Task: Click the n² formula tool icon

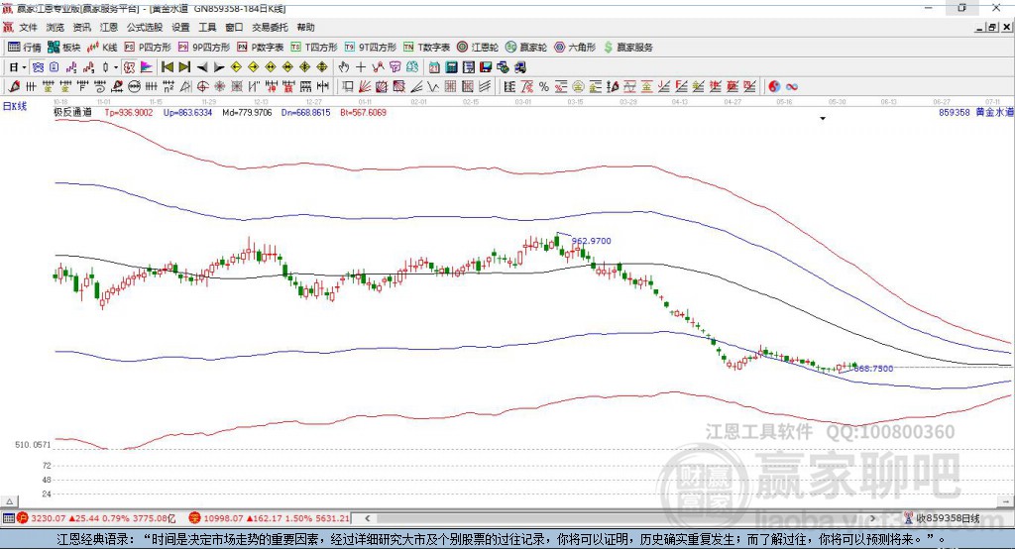Action: coord(169,87)
